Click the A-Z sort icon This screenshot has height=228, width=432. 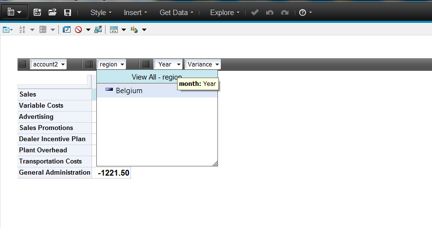[x=22, y=30]
